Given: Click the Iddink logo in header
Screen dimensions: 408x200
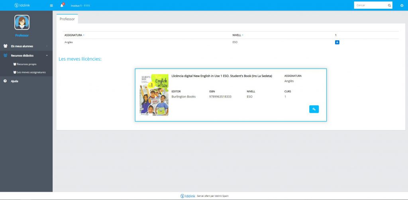Looking at the screenshot, I should [22, 6].
